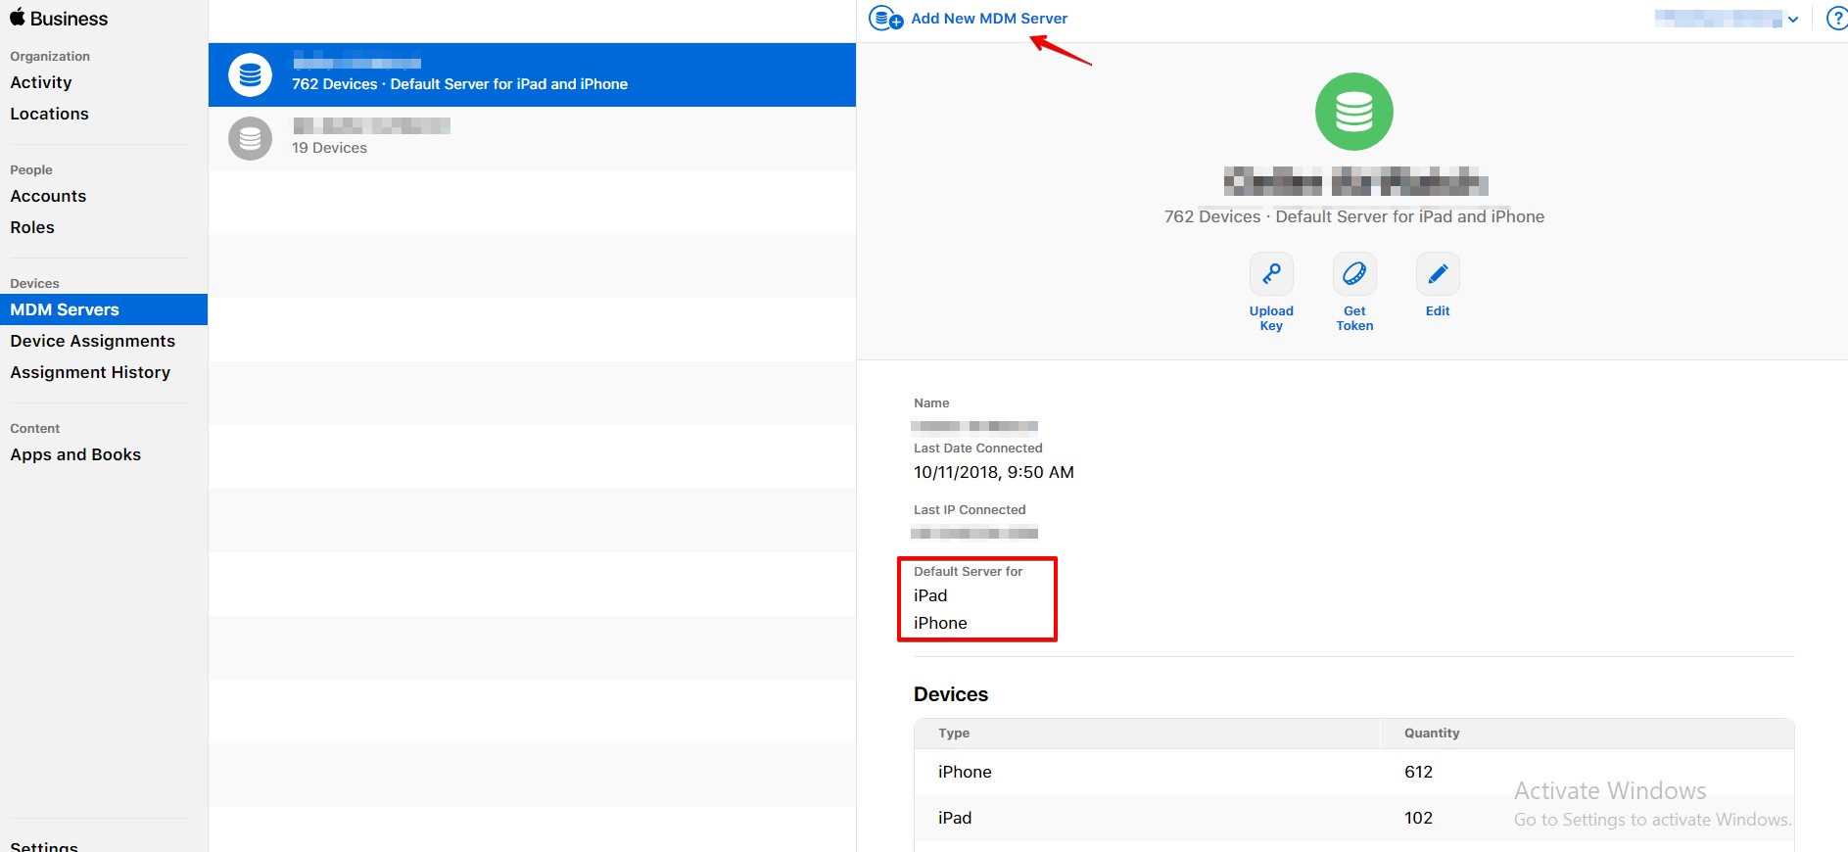Viewport: 1848px width, 852px height.
Task: Click the Get Token icon
Action: pos(1354,274)
